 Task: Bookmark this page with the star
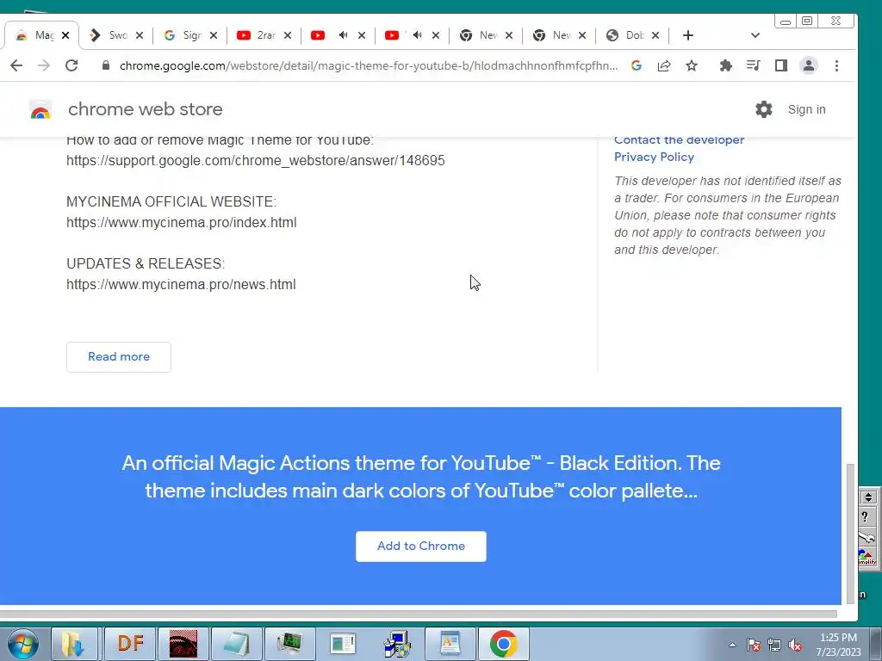(x=692, y=65)
